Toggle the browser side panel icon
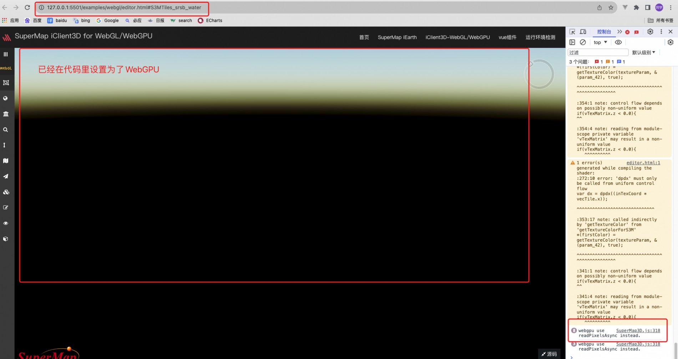 point(648,7)
